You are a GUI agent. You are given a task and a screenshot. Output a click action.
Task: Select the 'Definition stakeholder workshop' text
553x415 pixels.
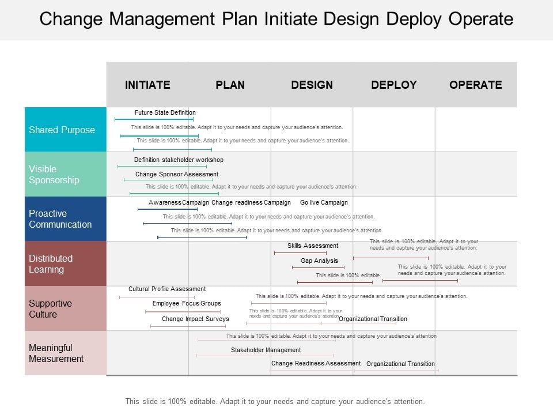pos(179,160)
